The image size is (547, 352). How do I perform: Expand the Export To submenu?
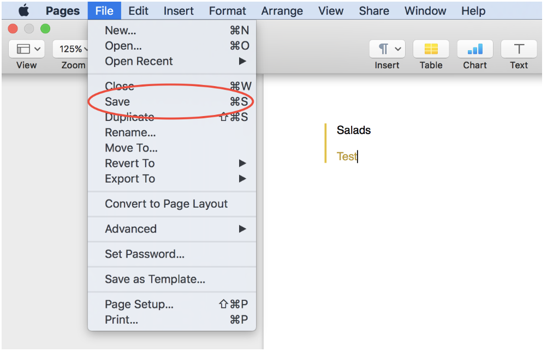(172, 179)
